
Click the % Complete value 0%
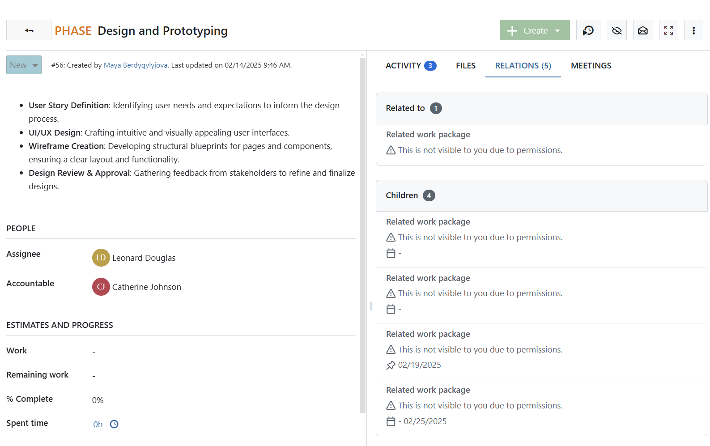[x=98, y=400]
